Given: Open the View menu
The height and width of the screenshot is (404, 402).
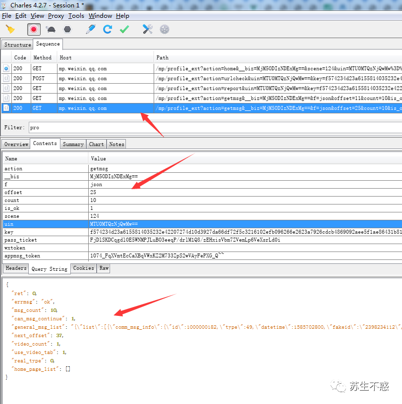Looking at the screenshot, I should [37, 16].
